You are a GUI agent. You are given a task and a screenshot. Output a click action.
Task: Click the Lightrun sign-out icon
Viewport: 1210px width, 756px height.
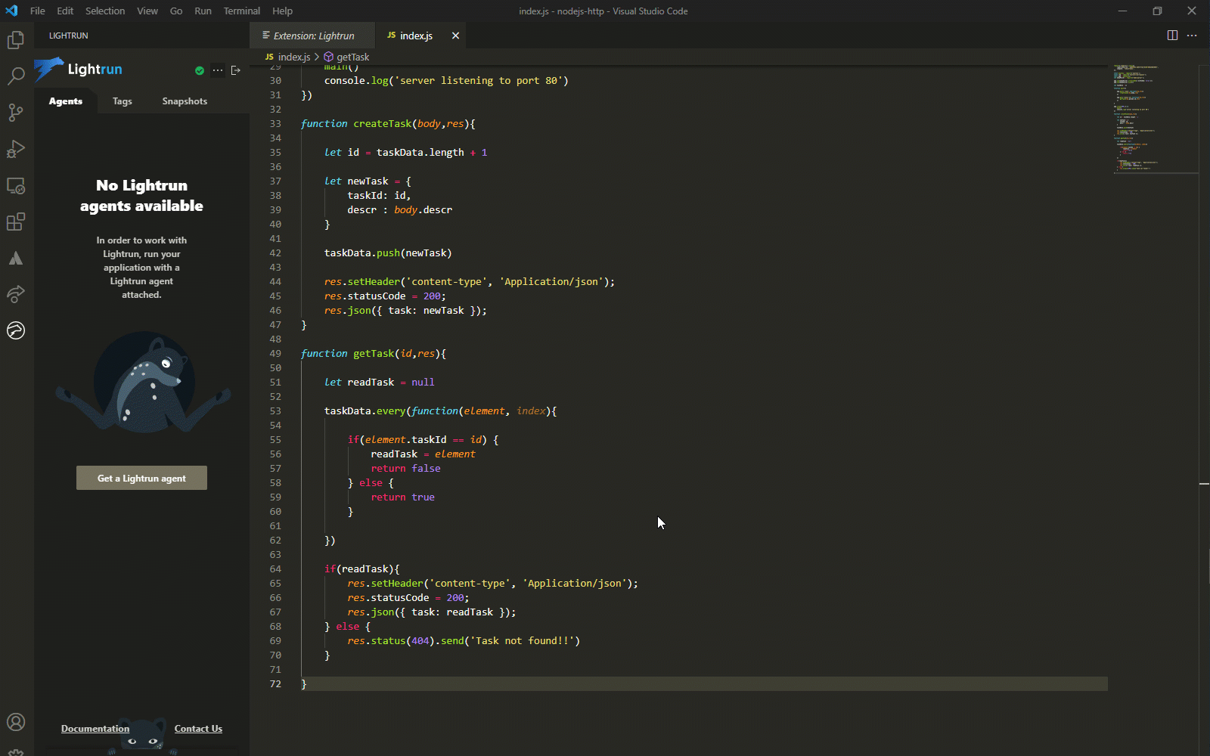click(235, 70)
